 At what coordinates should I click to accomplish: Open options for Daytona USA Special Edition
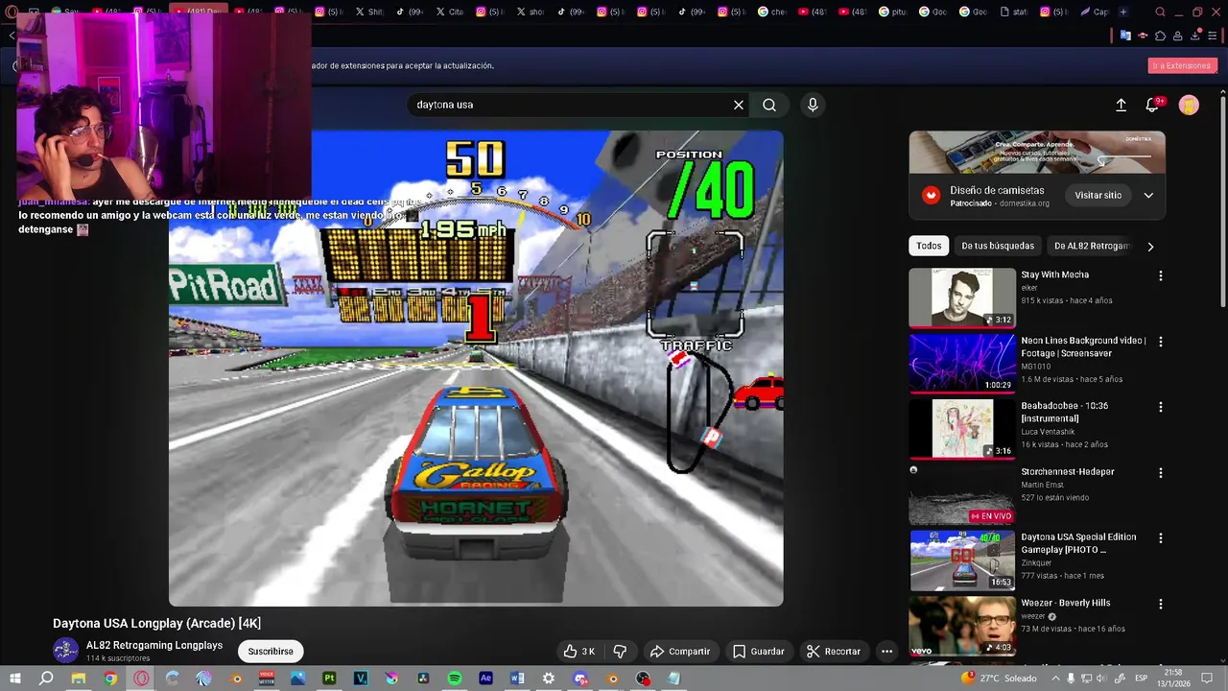pyautogui.click(x=1161, y=538)
